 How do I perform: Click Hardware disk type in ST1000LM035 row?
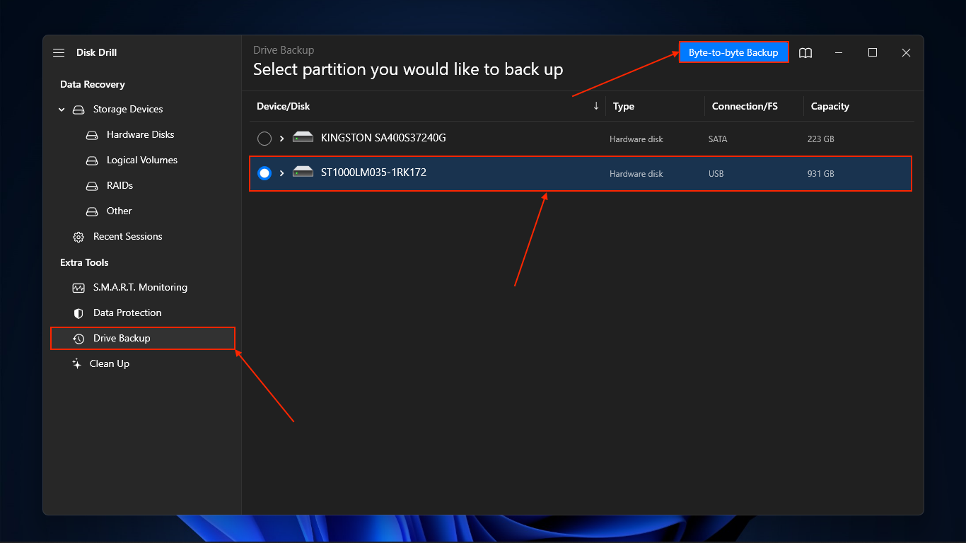click(636, 174)
